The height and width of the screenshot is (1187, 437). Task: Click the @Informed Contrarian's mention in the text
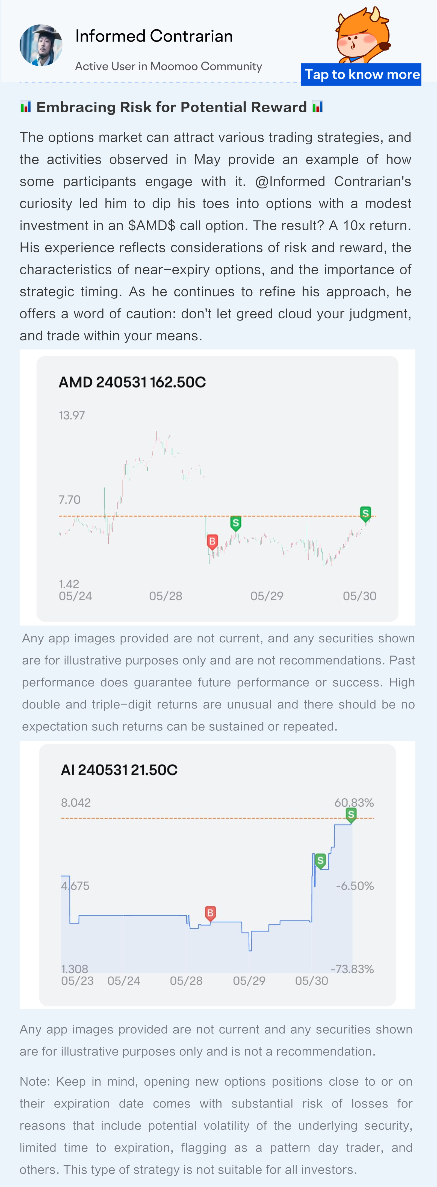click(333, 181)
